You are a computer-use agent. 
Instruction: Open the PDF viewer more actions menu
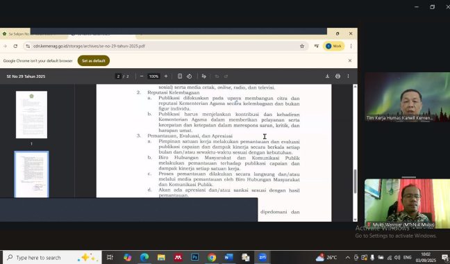pos(348,76)
